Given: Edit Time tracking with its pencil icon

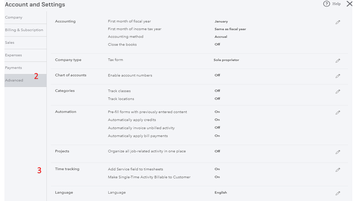Looking at the screenshot, I should tap(338, 170).
